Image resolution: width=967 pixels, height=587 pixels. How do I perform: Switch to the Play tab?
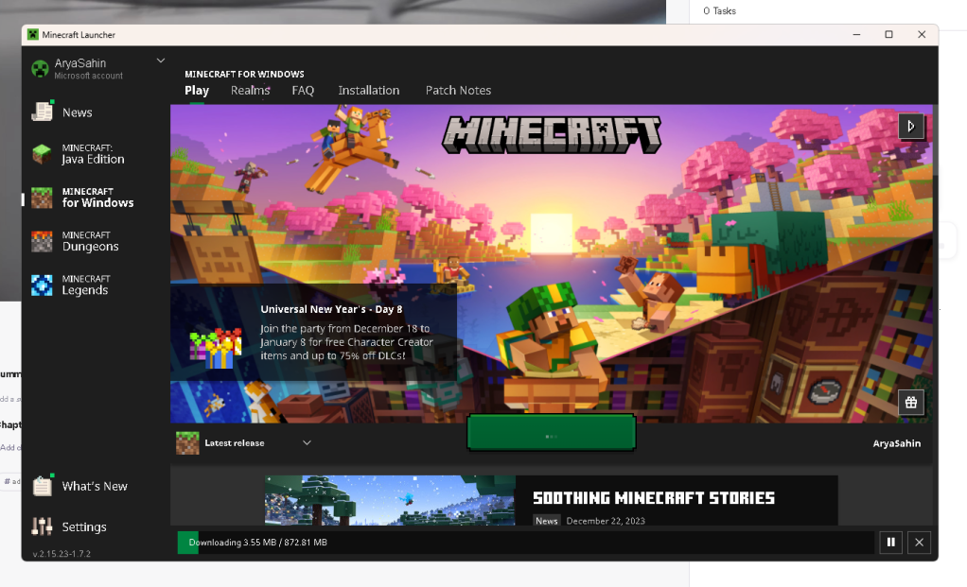(197, 91)
